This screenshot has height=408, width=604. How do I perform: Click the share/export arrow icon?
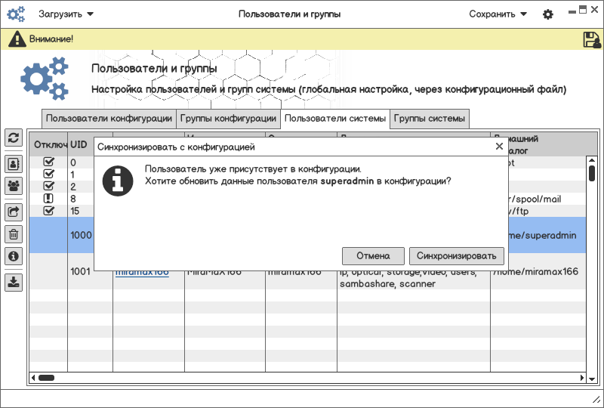click(14, 212)
